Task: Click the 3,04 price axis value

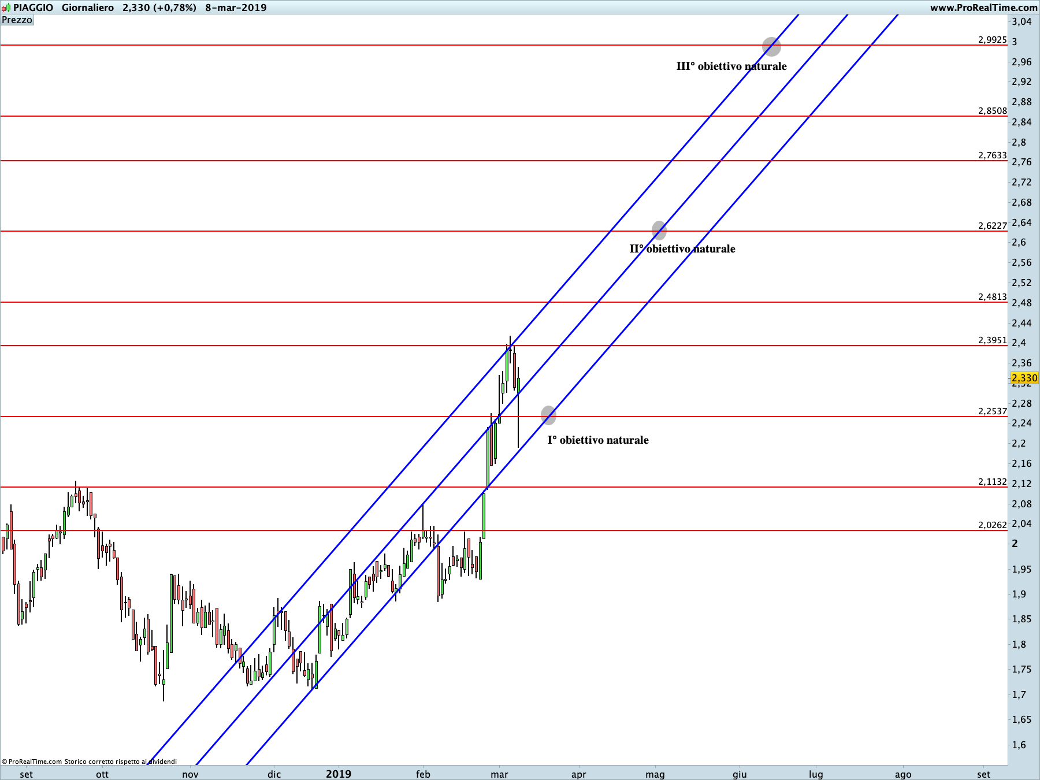Action: (x=1022, y=21)
